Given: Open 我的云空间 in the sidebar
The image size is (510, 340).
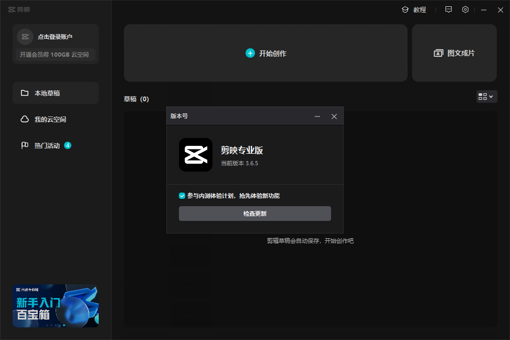Looking at the screenshot, I should click(x=56, y=120).
